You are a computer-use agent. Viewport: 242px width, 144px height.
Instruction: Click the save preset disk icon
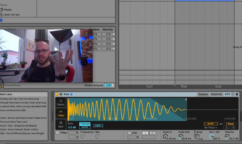coord(237,94)
